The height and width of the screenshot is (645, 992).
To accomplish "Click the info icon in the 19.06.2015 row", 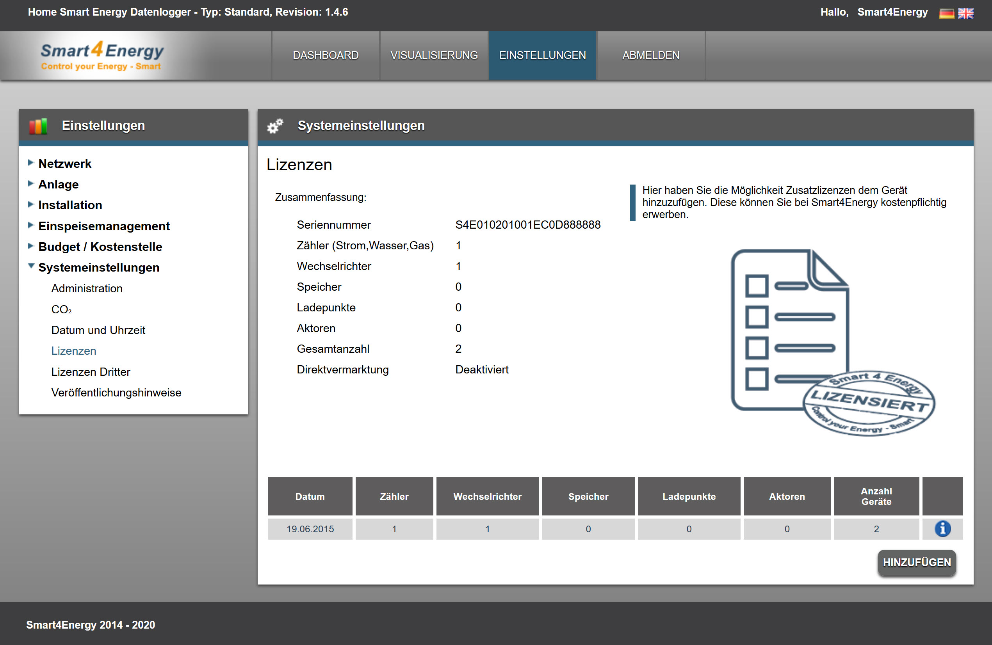I will tap(942, 528).
